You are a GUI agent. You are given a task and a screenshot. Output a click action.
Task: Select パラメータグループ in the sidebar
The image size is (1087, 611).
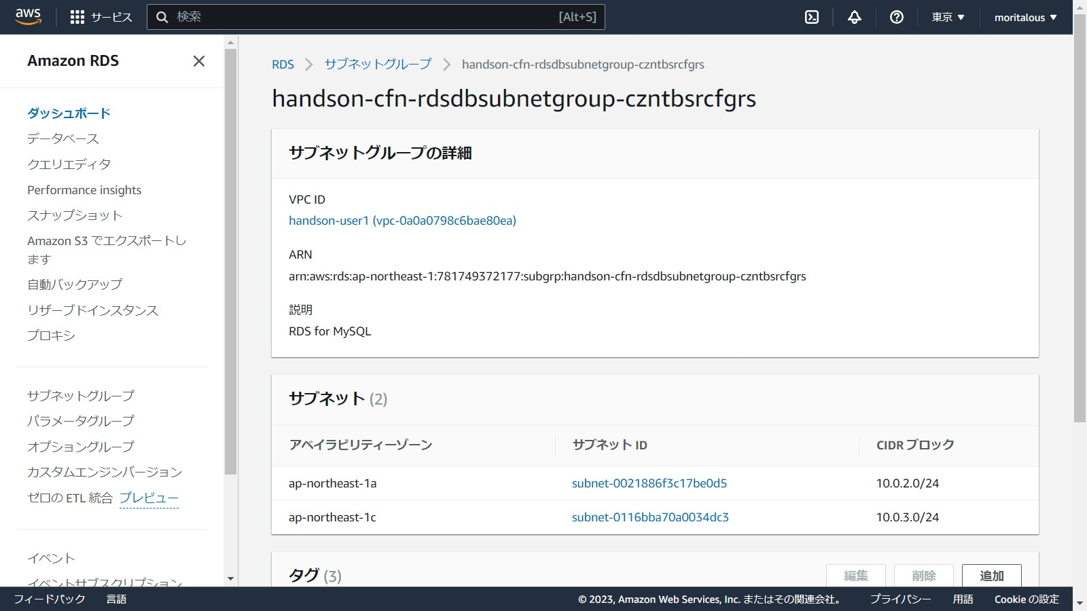coord(81,421)
